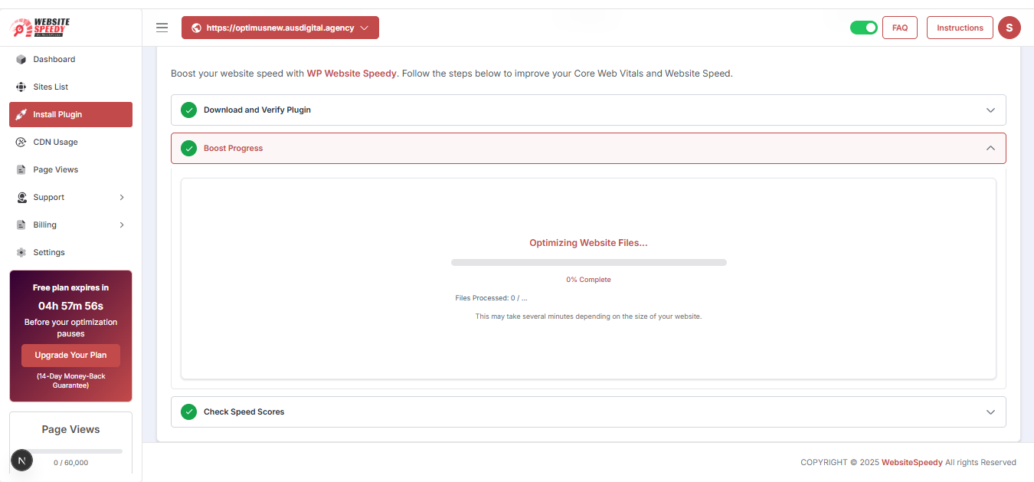This screenshot has height=482, width=1034.
Task: Click the Boost Progress title
Action: coord(233,148)
